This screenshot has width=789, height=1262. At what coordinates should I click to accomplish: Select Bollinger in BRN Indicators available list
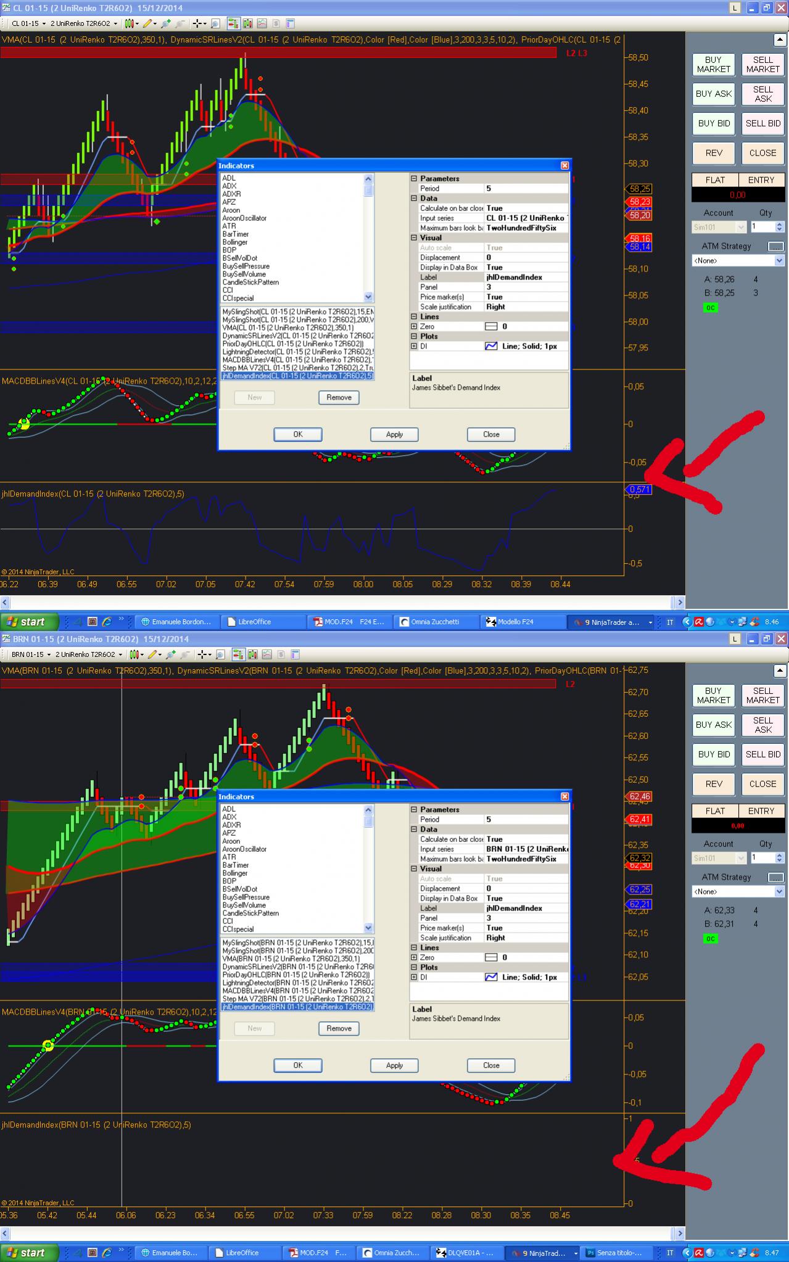(235, 873)
